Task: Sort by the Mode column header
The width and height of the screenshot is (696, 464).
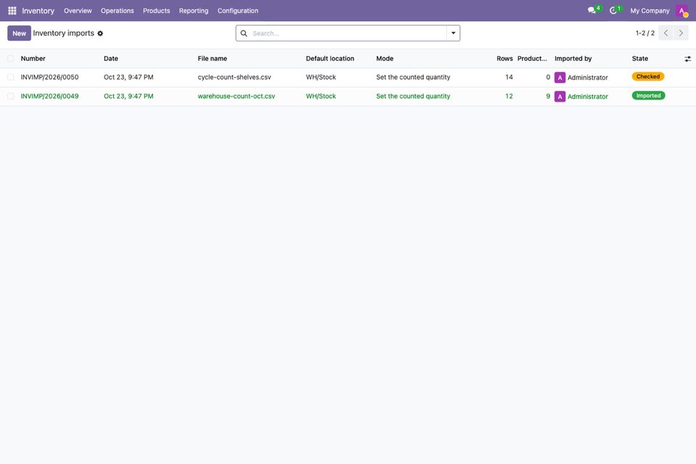Action: point(385,59)
